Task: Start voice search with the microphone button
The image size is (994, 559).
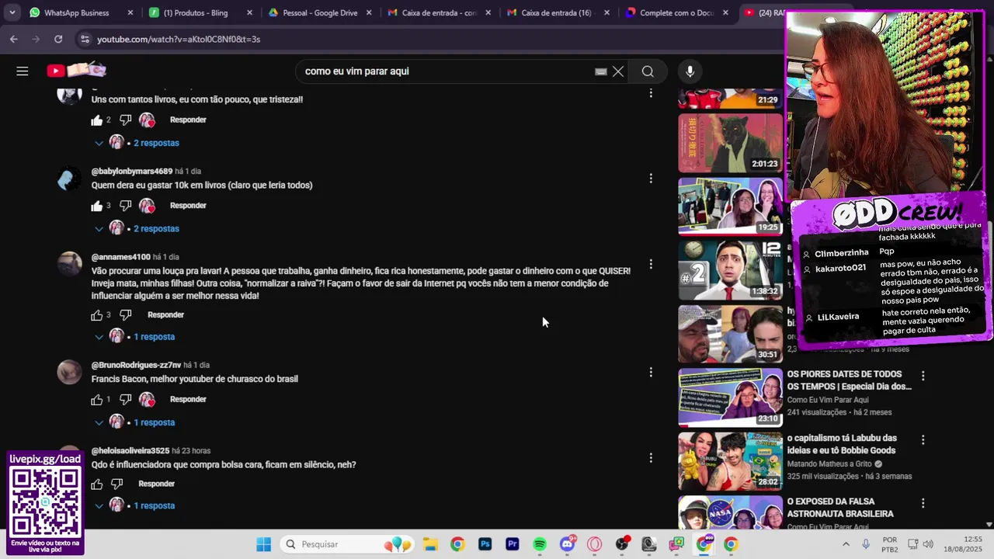Action: click(690, 71)
